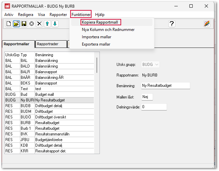The height and width of the screenshot is (171, 219).
Task: Select the BAL Test test row
Action: (x=49, y=89)
